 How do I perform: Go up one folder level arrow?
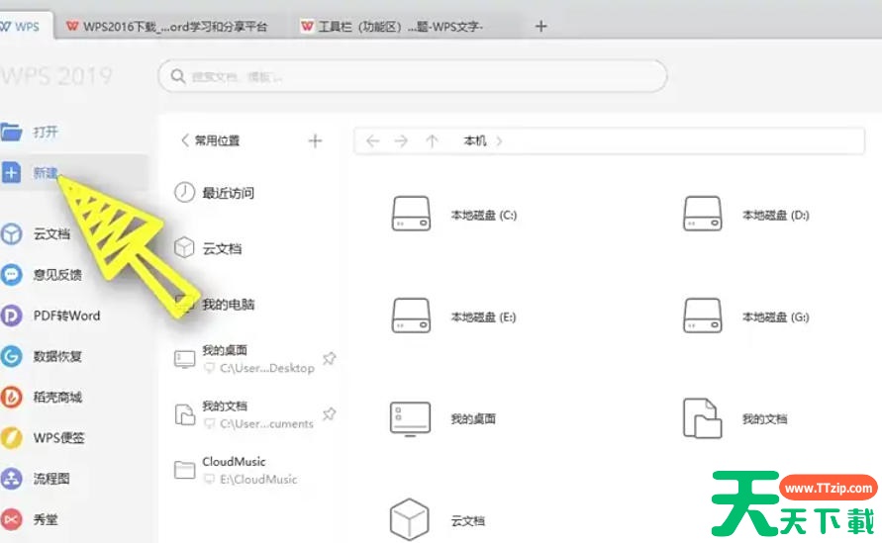pos(432,141)
